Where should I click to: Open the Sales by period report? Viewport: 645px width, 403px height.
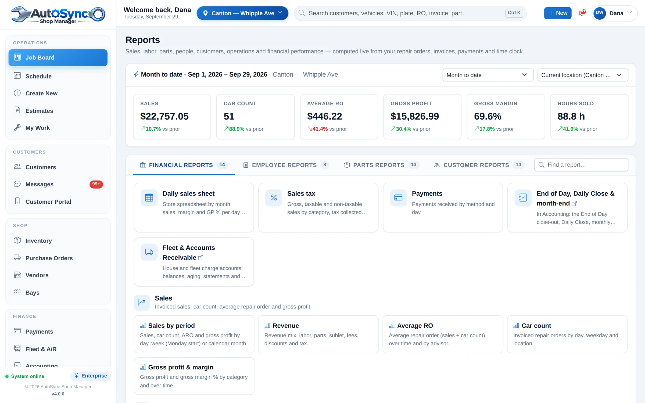194,334
